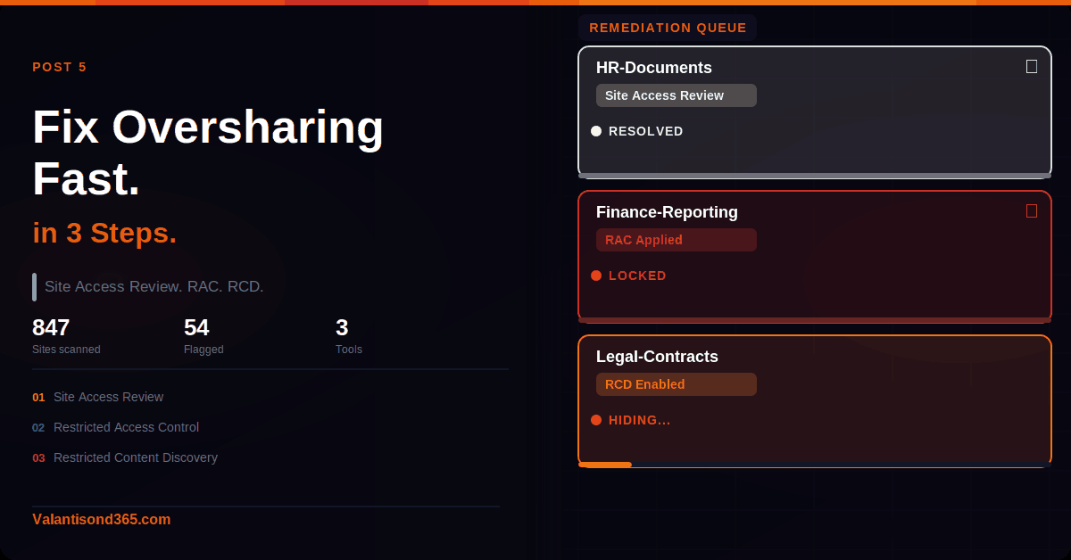Click the POST 5 label
This screenshot has width=1071, height=560.
tap(60, 67)
